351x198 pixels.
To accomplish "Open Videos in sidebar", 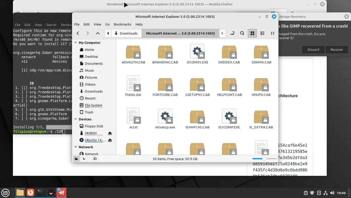I will (90, 85).
